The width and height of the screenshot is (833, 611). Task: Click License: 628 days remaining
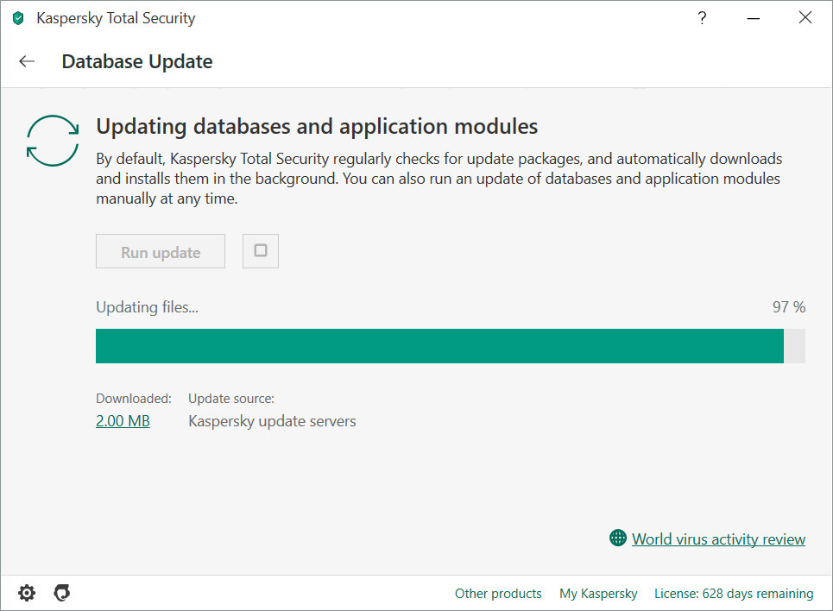tap(734, 594)
